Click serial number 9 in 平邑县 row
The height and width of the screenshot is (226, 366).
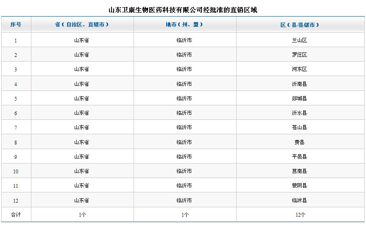[x=16, y=157]
